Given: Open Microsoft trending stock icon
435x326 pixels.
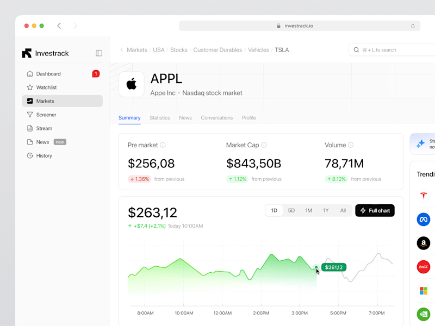Looking at the screenshot, I should pyautogui.click(x=424, y=291).
